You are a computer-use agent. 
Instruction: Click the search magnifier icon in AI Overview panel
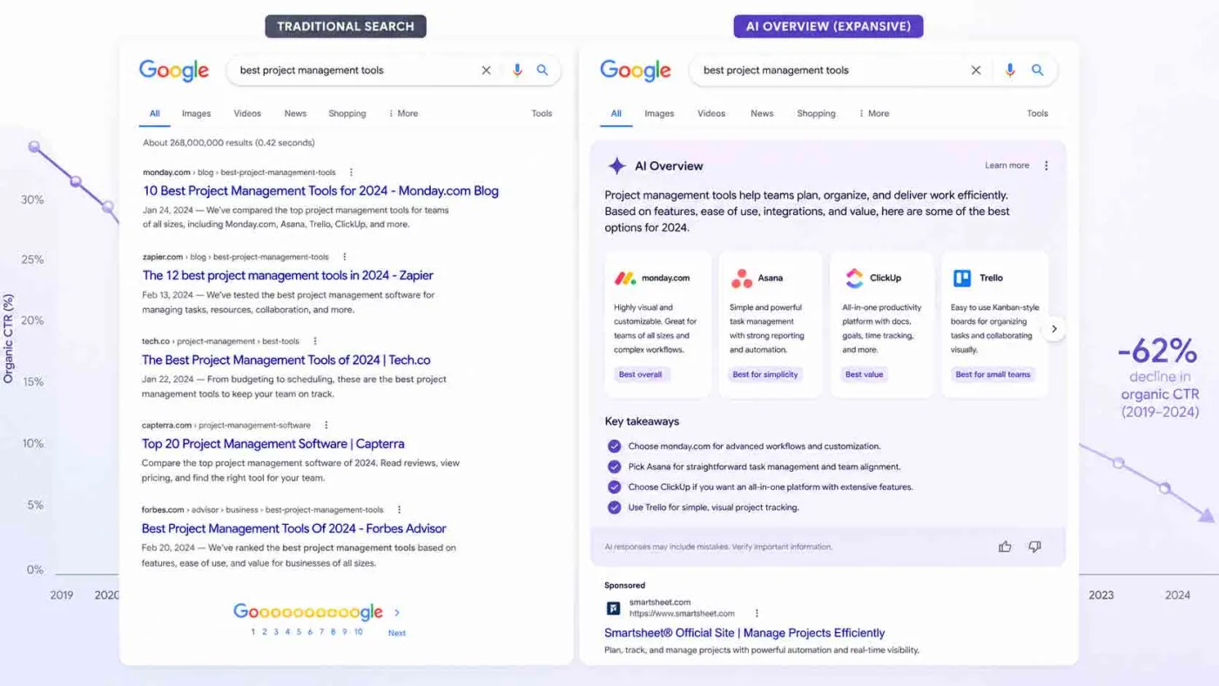[1037, 71]
